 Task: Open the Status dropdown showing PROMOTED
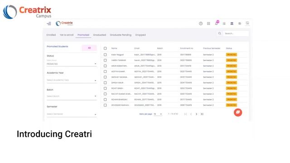72,64
